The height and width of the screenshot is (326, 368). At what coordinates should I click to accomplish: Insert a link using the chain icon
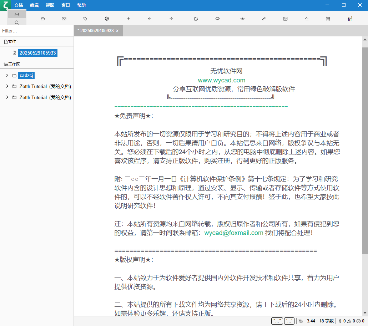click(x=264, y=19)
